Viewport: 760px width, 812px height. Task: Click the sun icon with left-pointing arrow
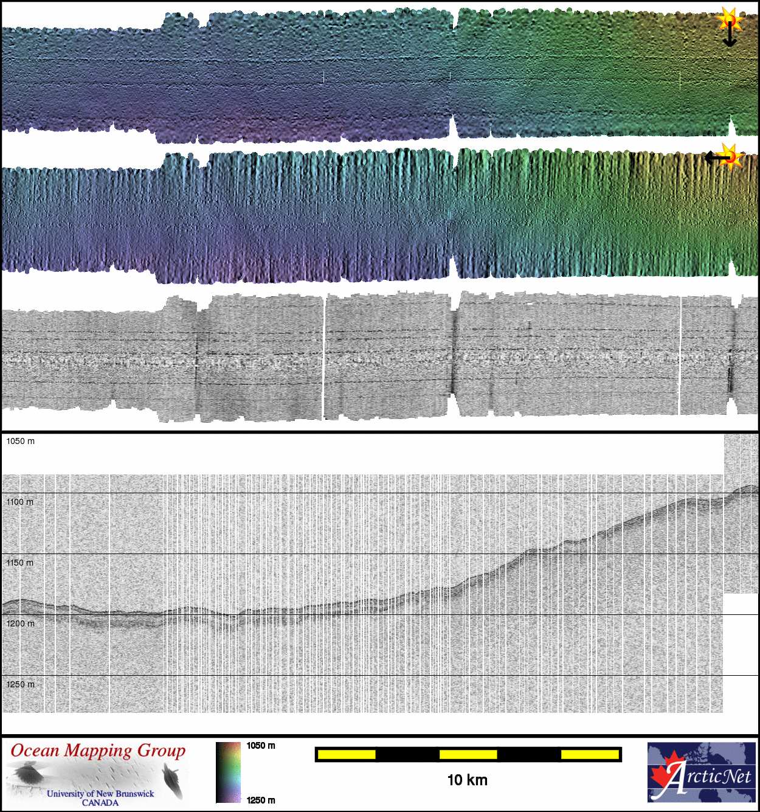tap(731, 156)
